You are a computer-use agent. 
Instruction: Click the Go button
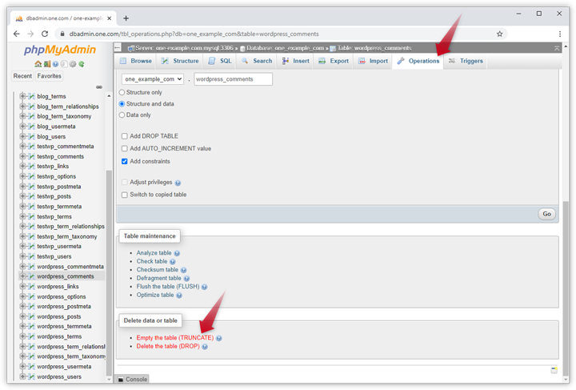pos(546,214)
